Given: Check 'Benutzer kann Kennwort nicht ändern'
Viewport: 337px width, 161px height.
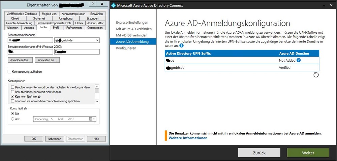Looking at the screenshot, I should point(13,92).
